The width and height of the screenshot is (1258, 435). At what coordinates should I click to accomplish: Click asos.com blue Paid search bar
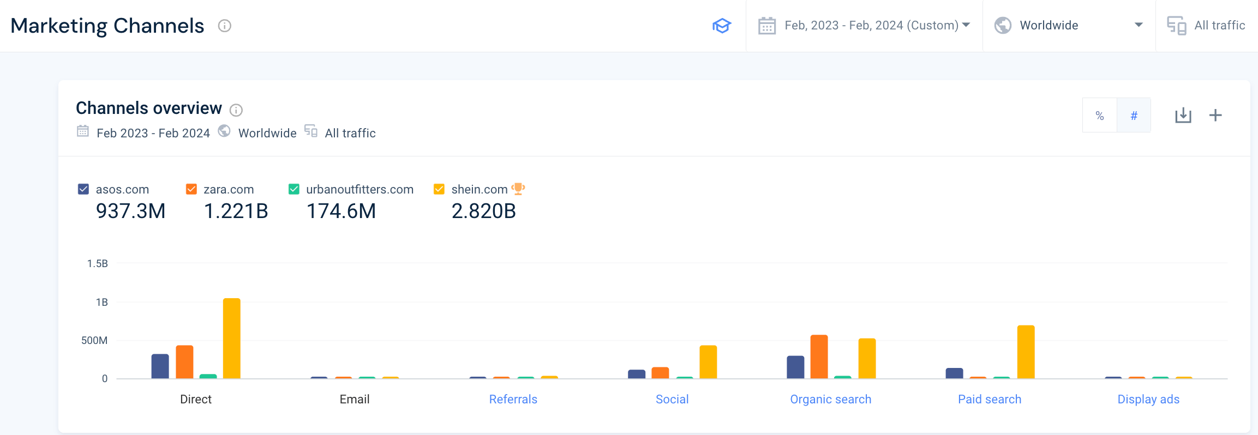[x=954, y=373]
